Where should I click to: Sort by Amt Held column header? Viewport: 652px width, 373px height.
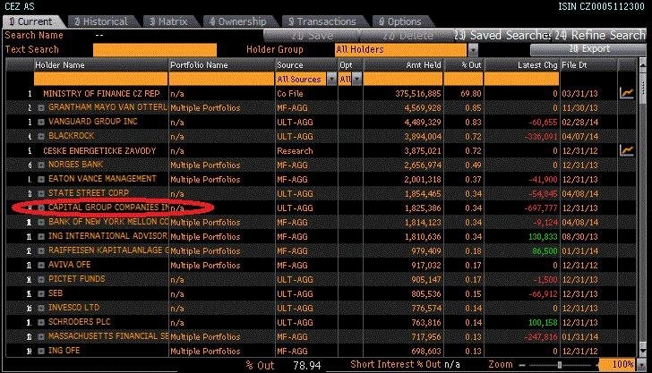click(x=403, y=65)
